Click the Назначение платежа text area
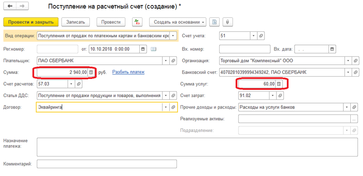363x176 pixels. (x=197, y=147)
